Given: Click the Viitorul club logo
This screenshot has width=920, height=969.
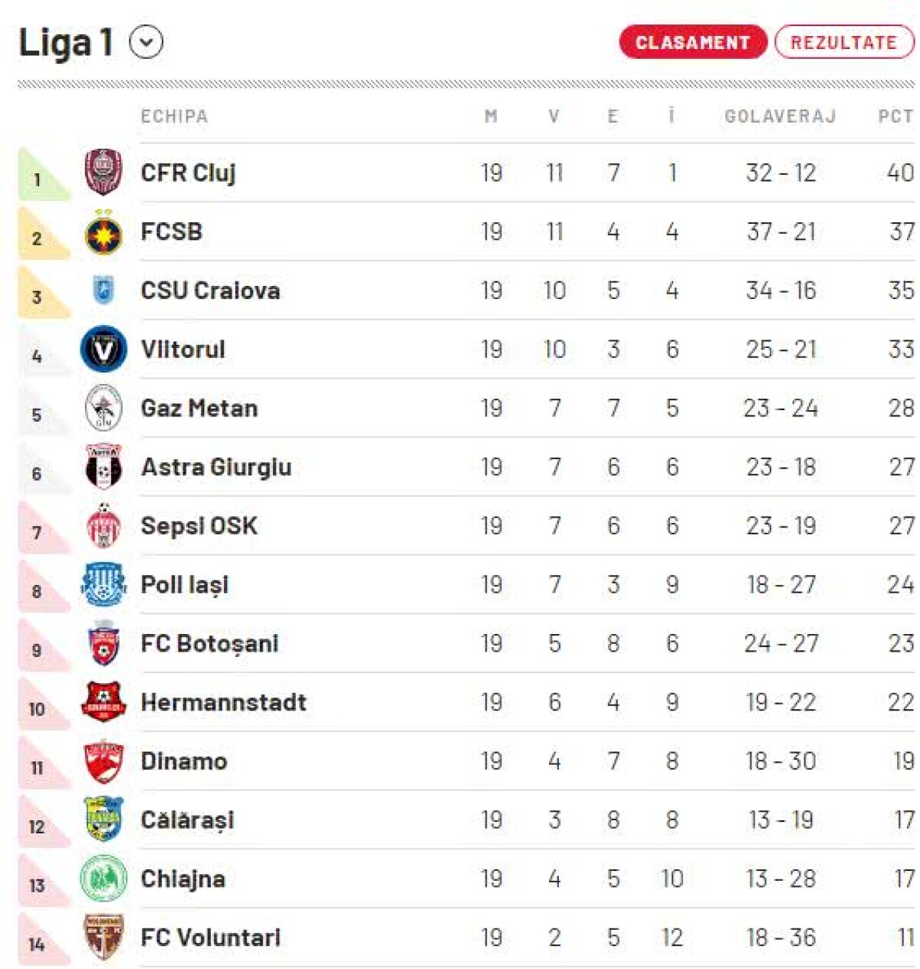Looking at the screenshot, I should [103, 350].
